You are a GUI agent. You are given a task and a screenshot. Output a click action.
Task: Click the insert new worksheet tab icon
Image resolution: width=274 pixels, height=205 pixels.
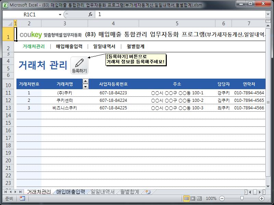click(148, 192)
